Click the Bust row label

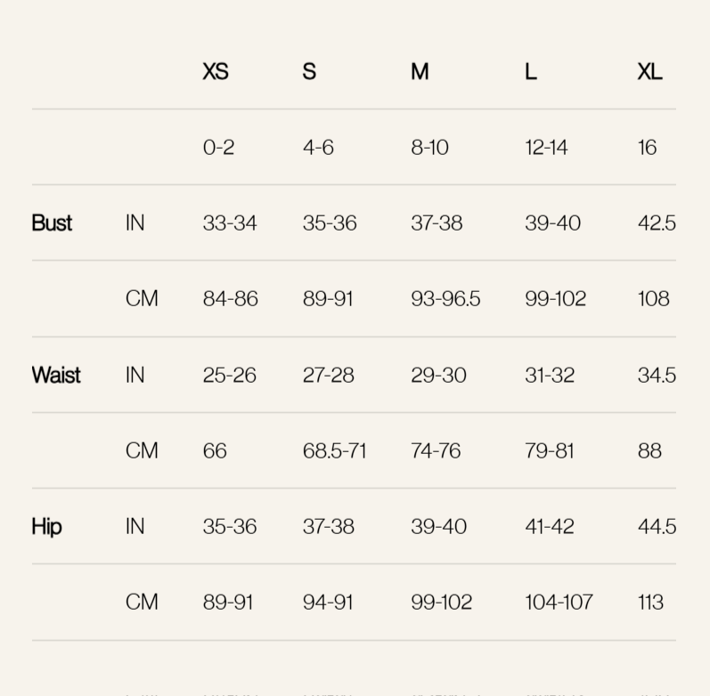[52, 223]
